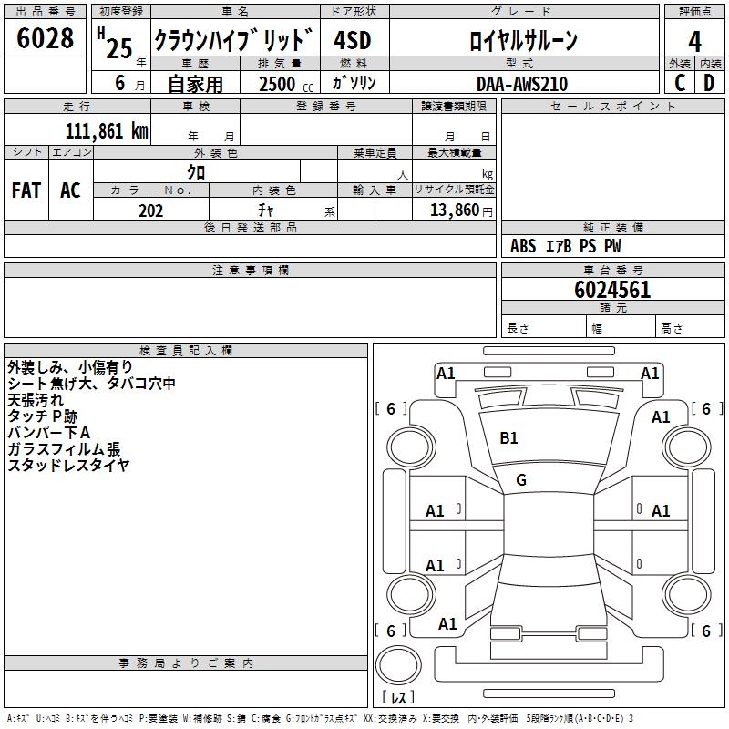Viewport: 729px width, 729px height.
Task: Select the 出品番号 header
Action: coord(45,12)
